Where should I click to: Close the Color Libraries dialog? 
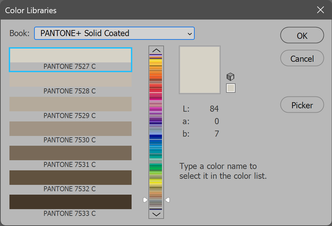(x=320, y=10)
